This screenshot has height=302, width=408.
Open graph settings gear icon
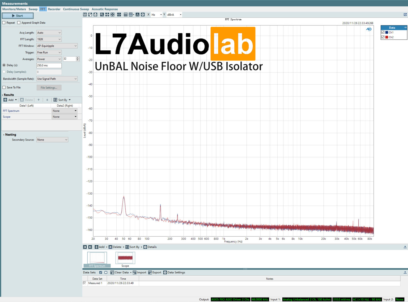pyautogui.click(x=143, y=15)
